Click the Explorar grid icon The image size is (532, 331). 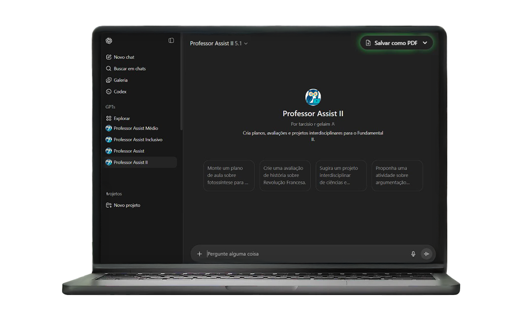pyautogui.click(x=108, y=118)
